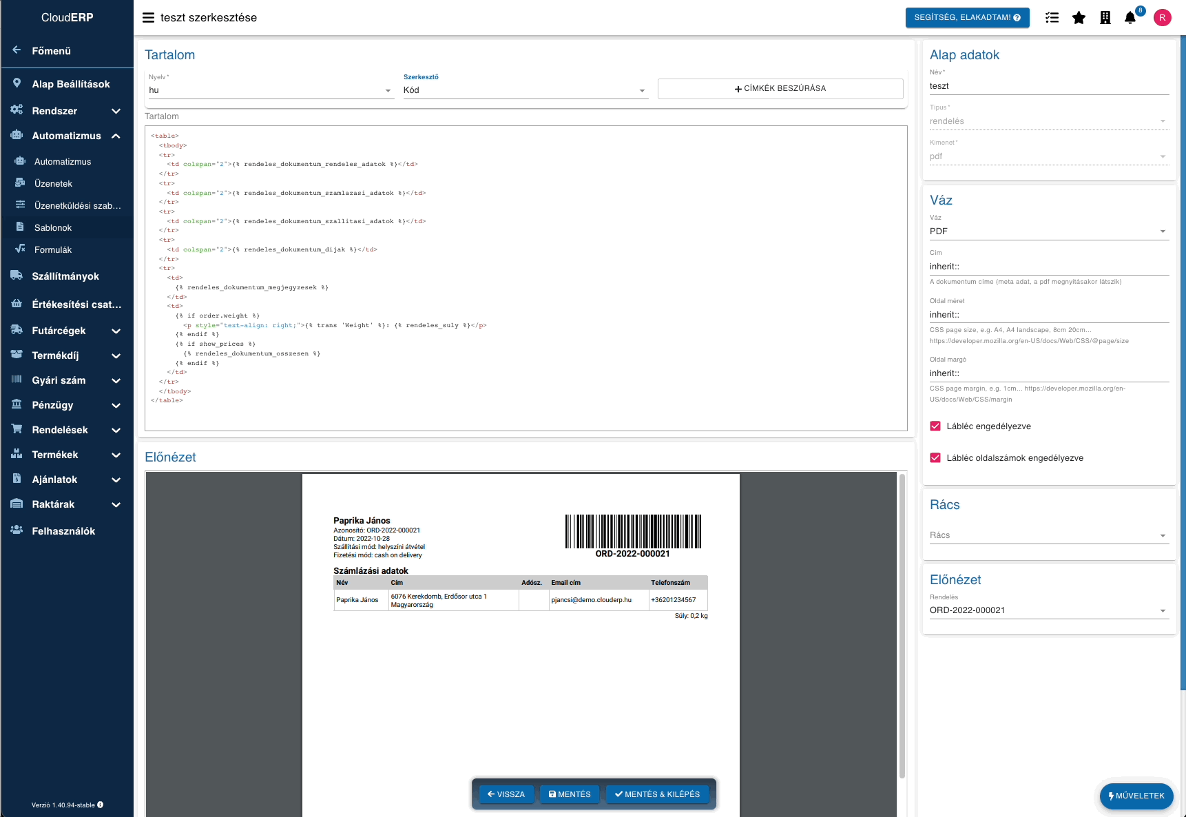Open the company building icon in the header
Screen dimensions: 1186x817
pos(1105,17)
